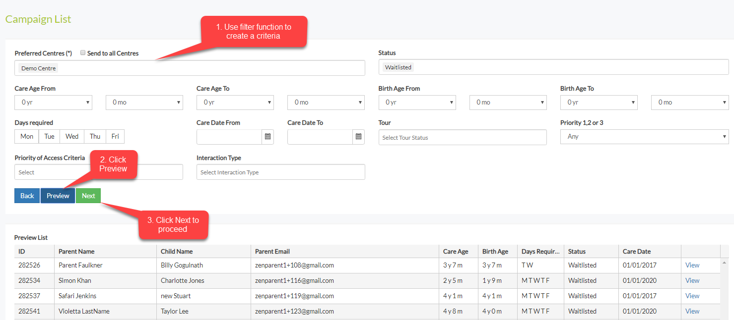The image size is (734, 320).
Task: Toggle the Tue day button
Action: point(50,137)
